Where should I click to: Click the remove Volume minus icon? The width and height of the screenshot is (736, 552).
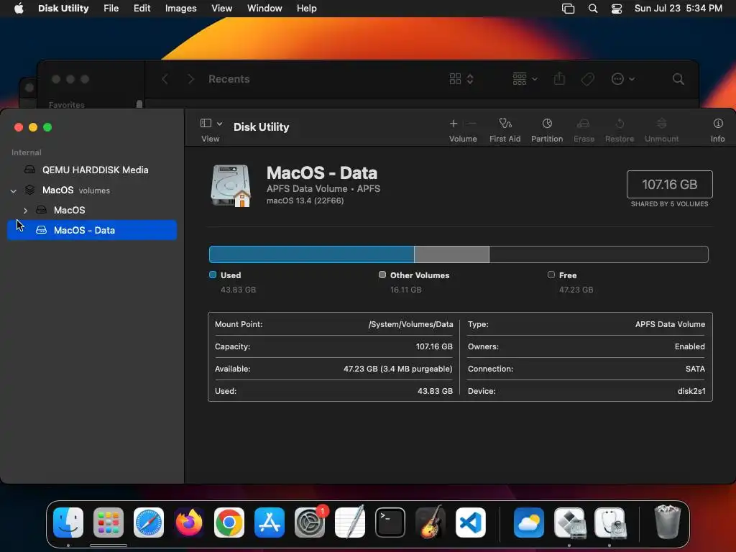click(472, 124)
